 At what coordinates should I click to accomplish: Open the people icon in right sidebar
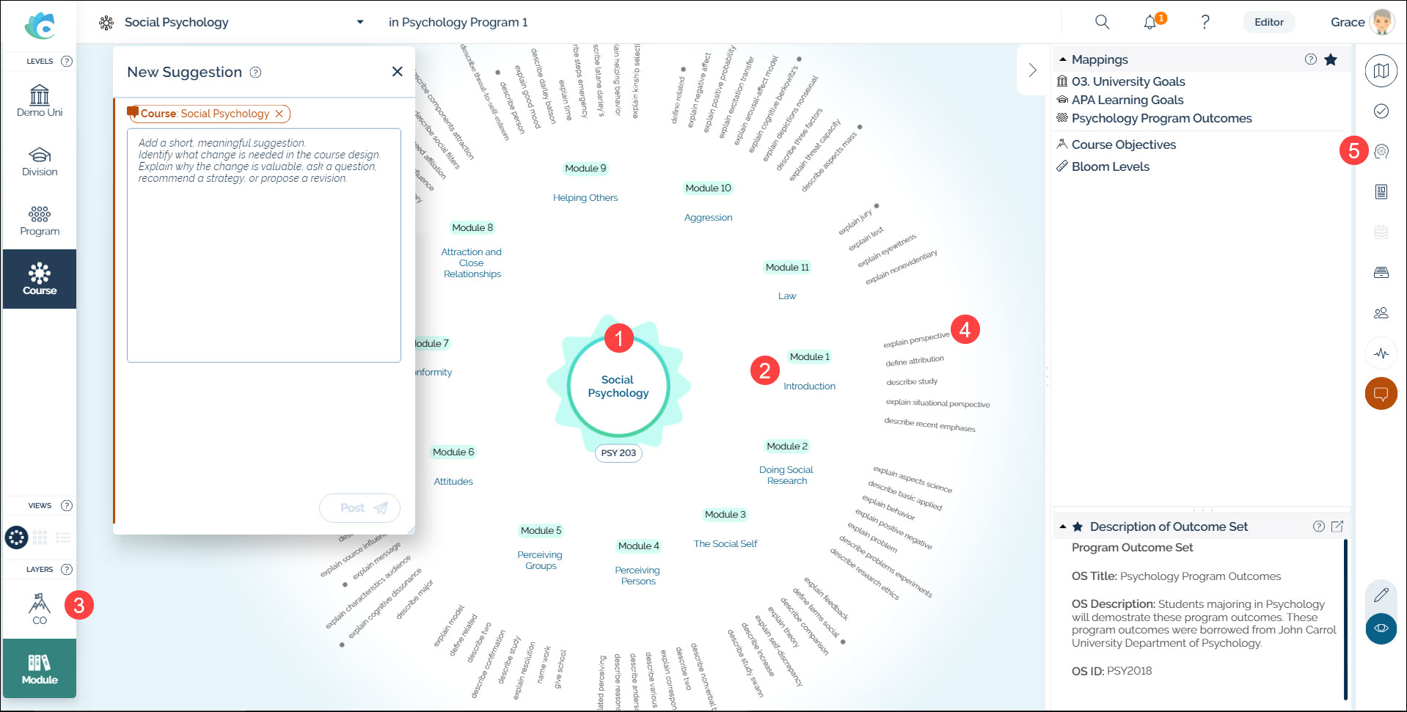pyautogui.click(x=1381, y=313)
